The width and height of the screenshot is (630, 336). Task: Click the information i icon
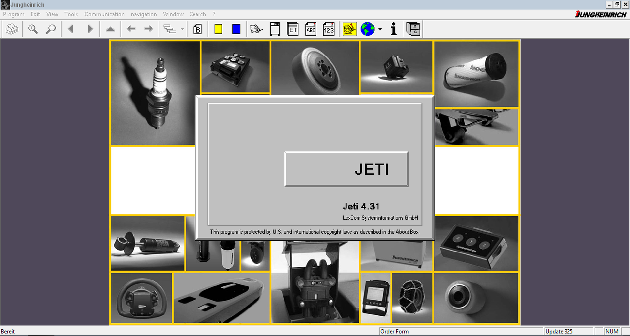(x=394, y=29)
